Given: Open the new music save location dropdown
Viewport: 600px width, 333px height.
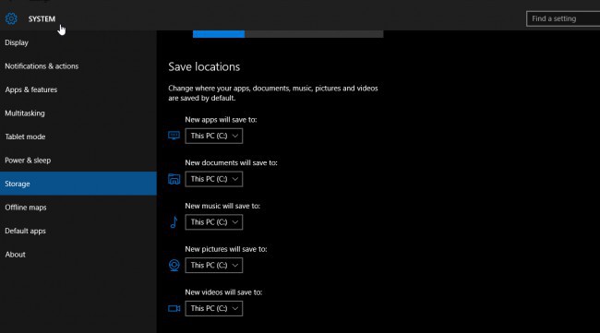Looking at the screenshot, I should pyautogui.click(x=214, y=222).
